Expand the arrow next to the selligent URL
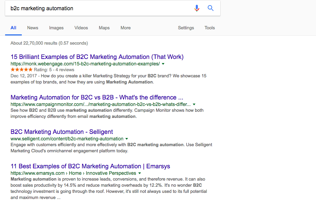This screenshot has width=316, height=200. click(127, 139)
